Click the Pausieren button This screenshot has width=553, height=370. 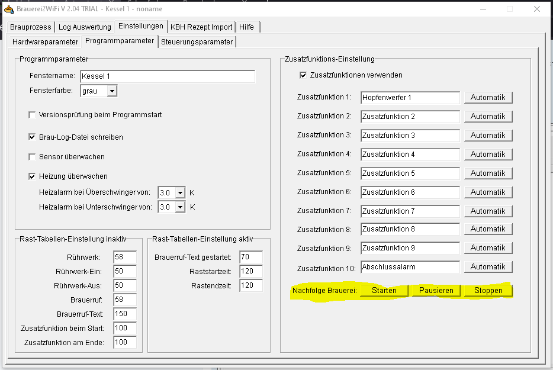(x=436, y=291)
